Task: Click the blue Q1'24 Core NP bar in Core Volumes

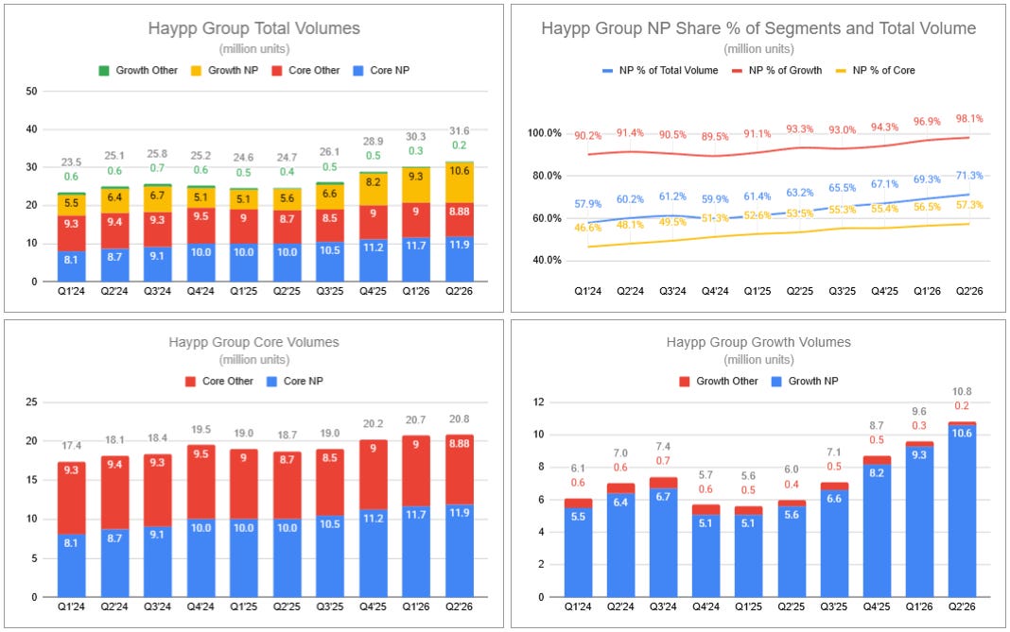Action: 71,566
